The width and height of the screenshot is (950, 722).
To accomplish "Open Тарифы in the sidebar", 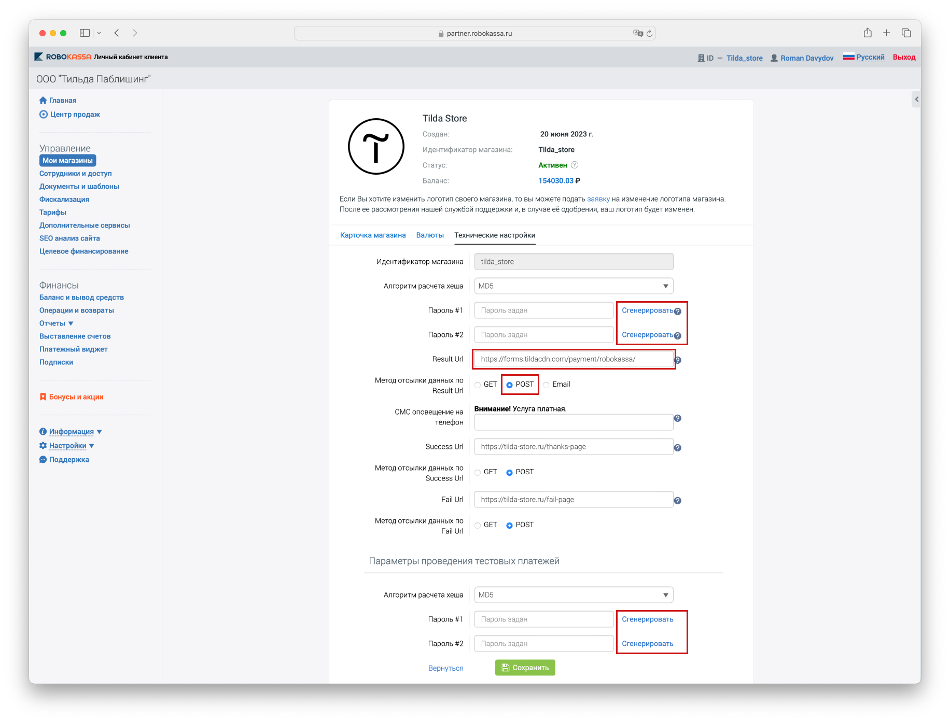I will 53,213.
